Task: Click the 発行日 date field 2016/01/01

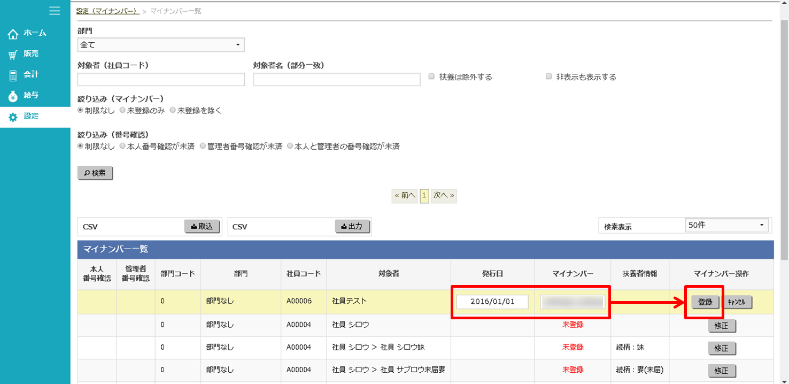Action: [492, 302]
